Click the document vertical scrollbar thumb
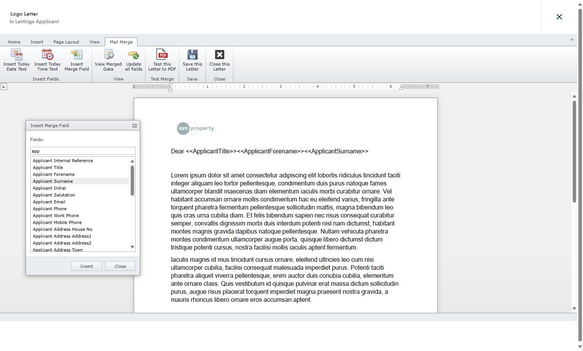This screenshot has width=583, height=351. (574, 151)
